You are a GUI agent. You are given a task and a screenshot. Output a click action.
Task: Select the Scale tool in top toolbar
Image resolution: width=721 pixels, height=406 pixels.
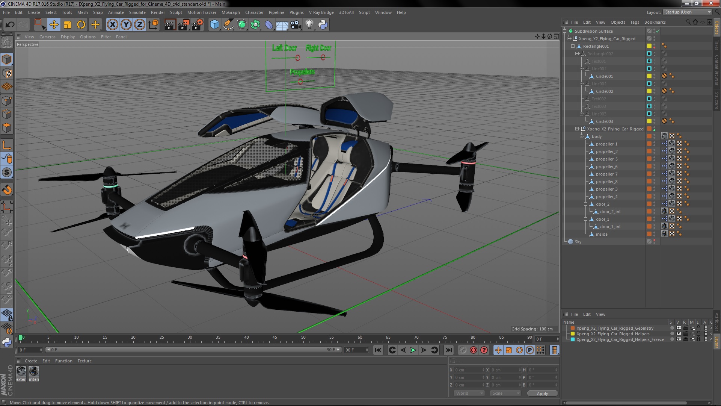click(x=68, y=25)
